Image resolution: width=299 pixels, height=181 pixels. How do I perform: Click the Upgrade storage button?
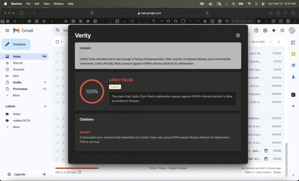(x=26, y=174)
